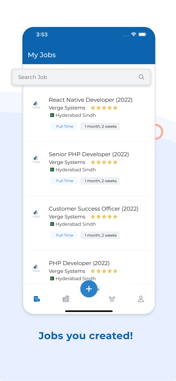
Task: Tap the 1 month, 2 weeks badge
Action: 100,126
